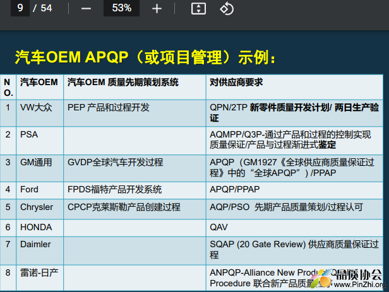Image resolution: width=389 pixels, height=292 pixels.
Task: Select the 53% zoom level field
Action: (121, 8)
